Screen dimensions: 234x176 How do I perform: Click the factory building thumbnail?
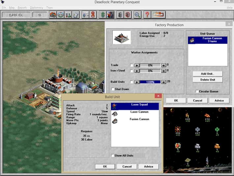point(122,37)
